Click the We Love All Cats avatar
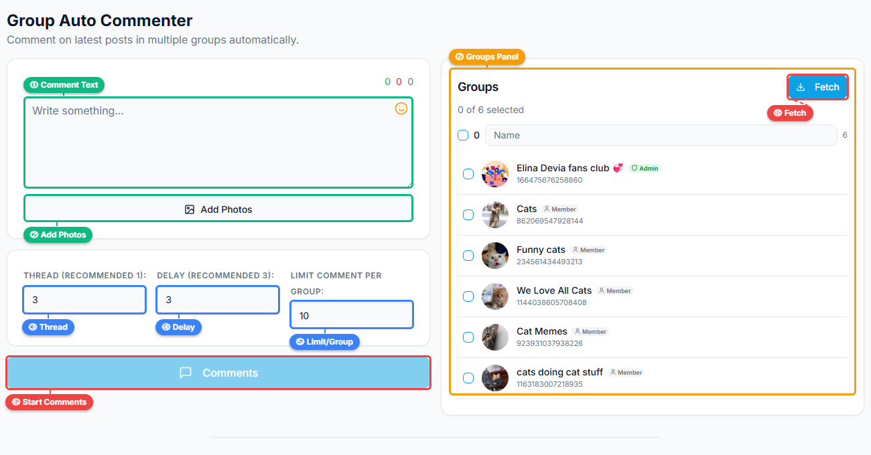The image size is (871, 455). (495, 296)
